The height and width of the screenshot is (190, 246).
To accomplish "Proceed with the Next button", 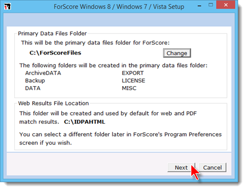I will pos(181,167).
